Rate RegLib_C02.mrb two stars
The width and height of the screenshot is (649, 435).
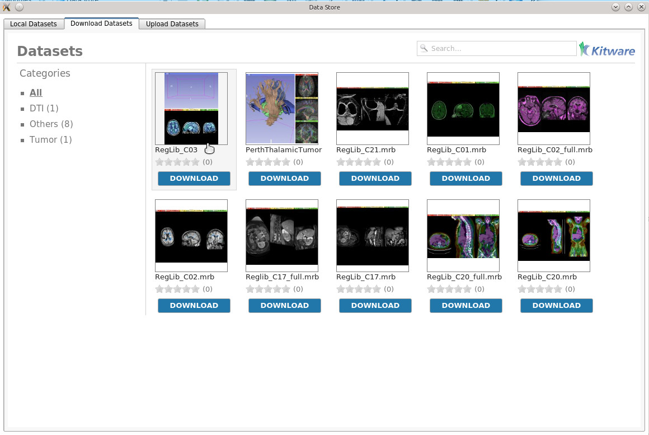(x=168, y=289)
